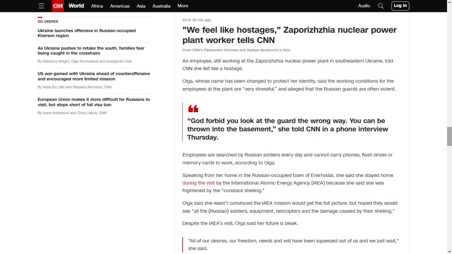The height and width of the screenshot is (254, 452).
Task: Click byline Rebecca Wright, Olga Konovalova
Action: [85, 61]
